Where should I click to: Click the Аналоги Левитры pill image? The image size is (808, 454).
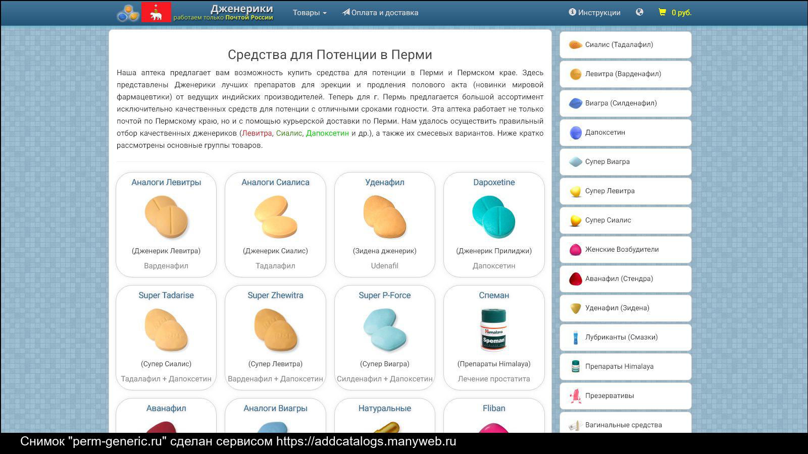point(166,217)
